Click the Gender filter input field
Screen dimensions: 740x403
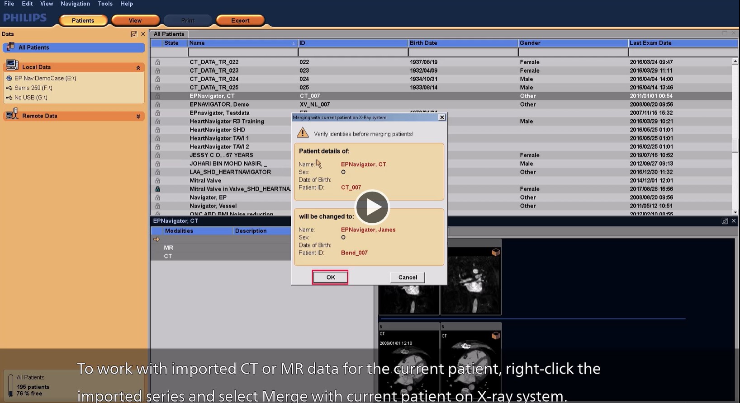click(x=573, y=52)
